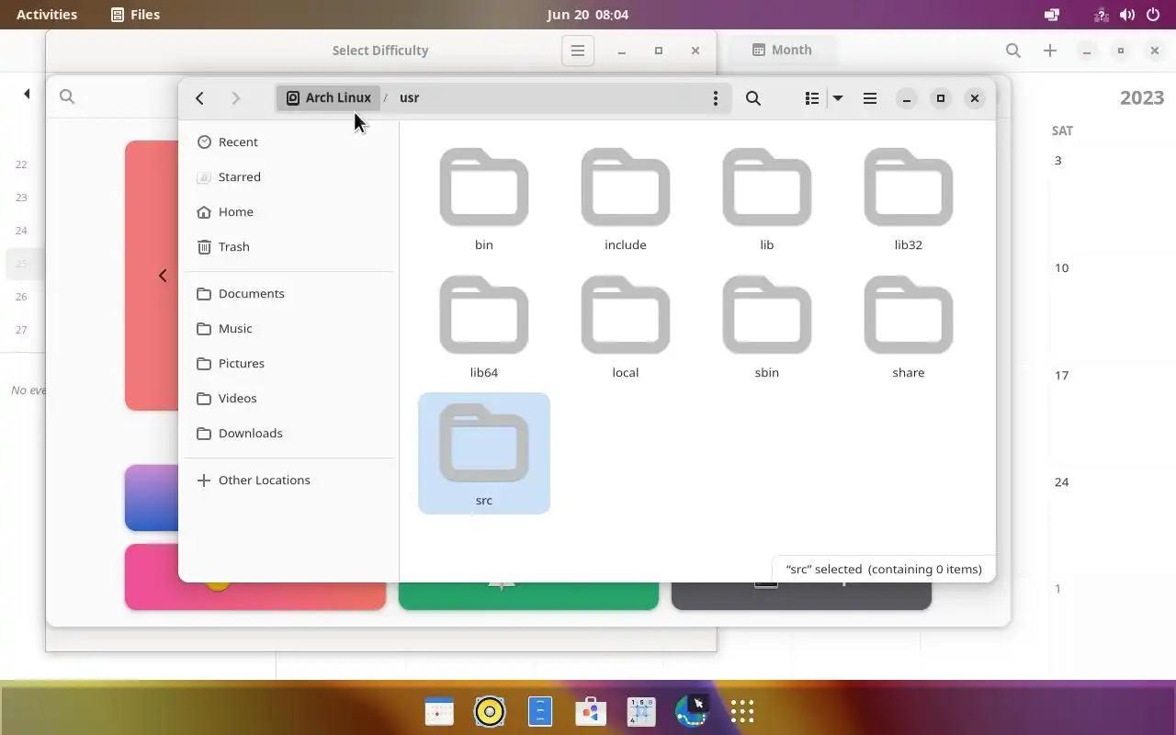Select Saturday 10 in the Calendar
Image resolution: width=1176 pixels, height=735 pixels.
pyautogui.click(x=1062, y=267)
